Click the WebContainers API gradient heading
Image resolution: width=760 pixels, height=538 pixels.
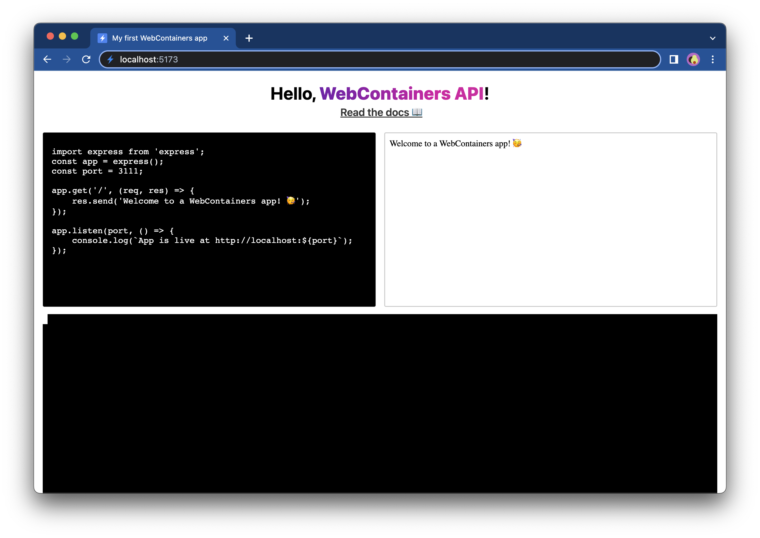point(402,94)
